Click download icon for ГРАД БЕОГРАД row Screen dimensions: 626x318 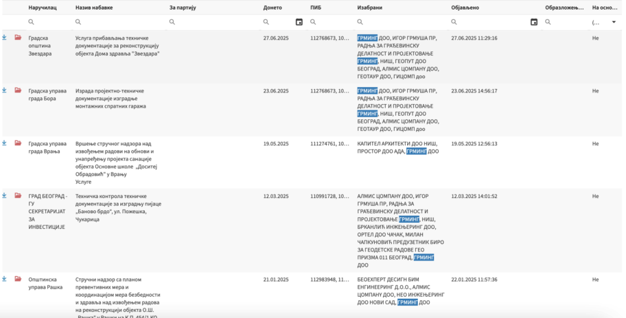click(x=4, y=195)
